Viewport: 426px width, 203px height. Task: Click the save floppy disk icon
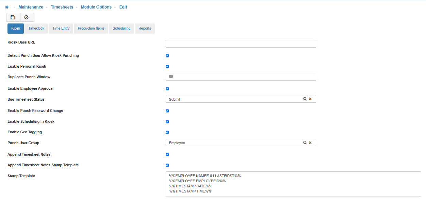click(x=13, y=17)
